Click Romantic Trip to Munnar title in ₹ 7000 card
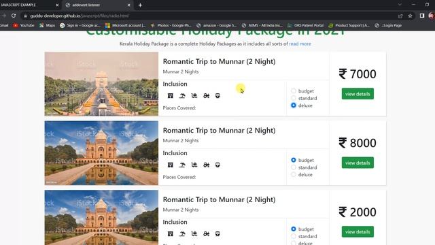Screen dimensions: 435x245 point(219,61)
